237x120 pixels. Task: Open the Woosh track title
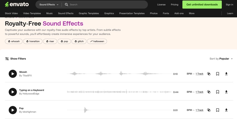(23, 72)
